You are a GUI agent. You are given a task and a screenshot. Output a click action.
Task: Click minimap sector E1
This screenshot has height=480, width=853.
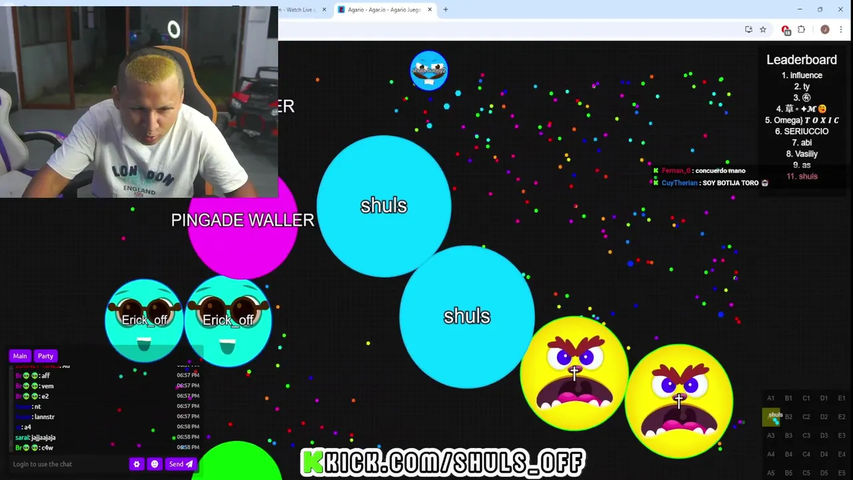tap(842, 399)
